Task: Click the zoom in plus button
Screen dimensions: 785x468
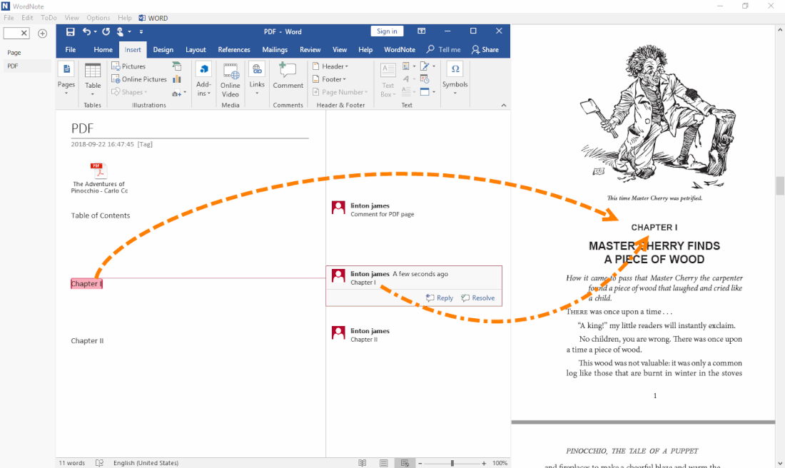Action: pyautogui.click(x=484, y=463)
